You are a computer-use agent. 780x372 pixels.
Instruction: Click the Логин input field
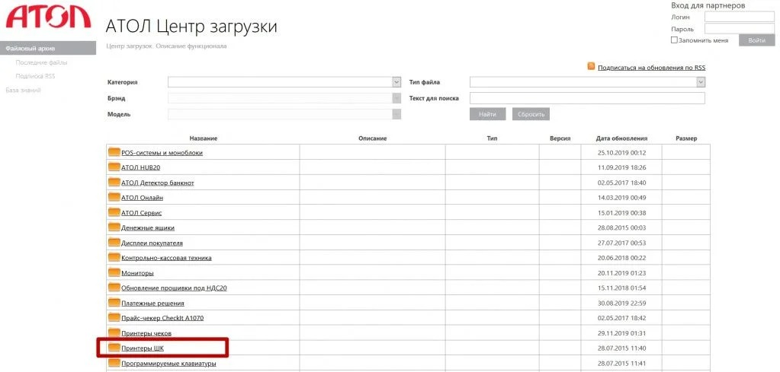(x=740, y=17)
